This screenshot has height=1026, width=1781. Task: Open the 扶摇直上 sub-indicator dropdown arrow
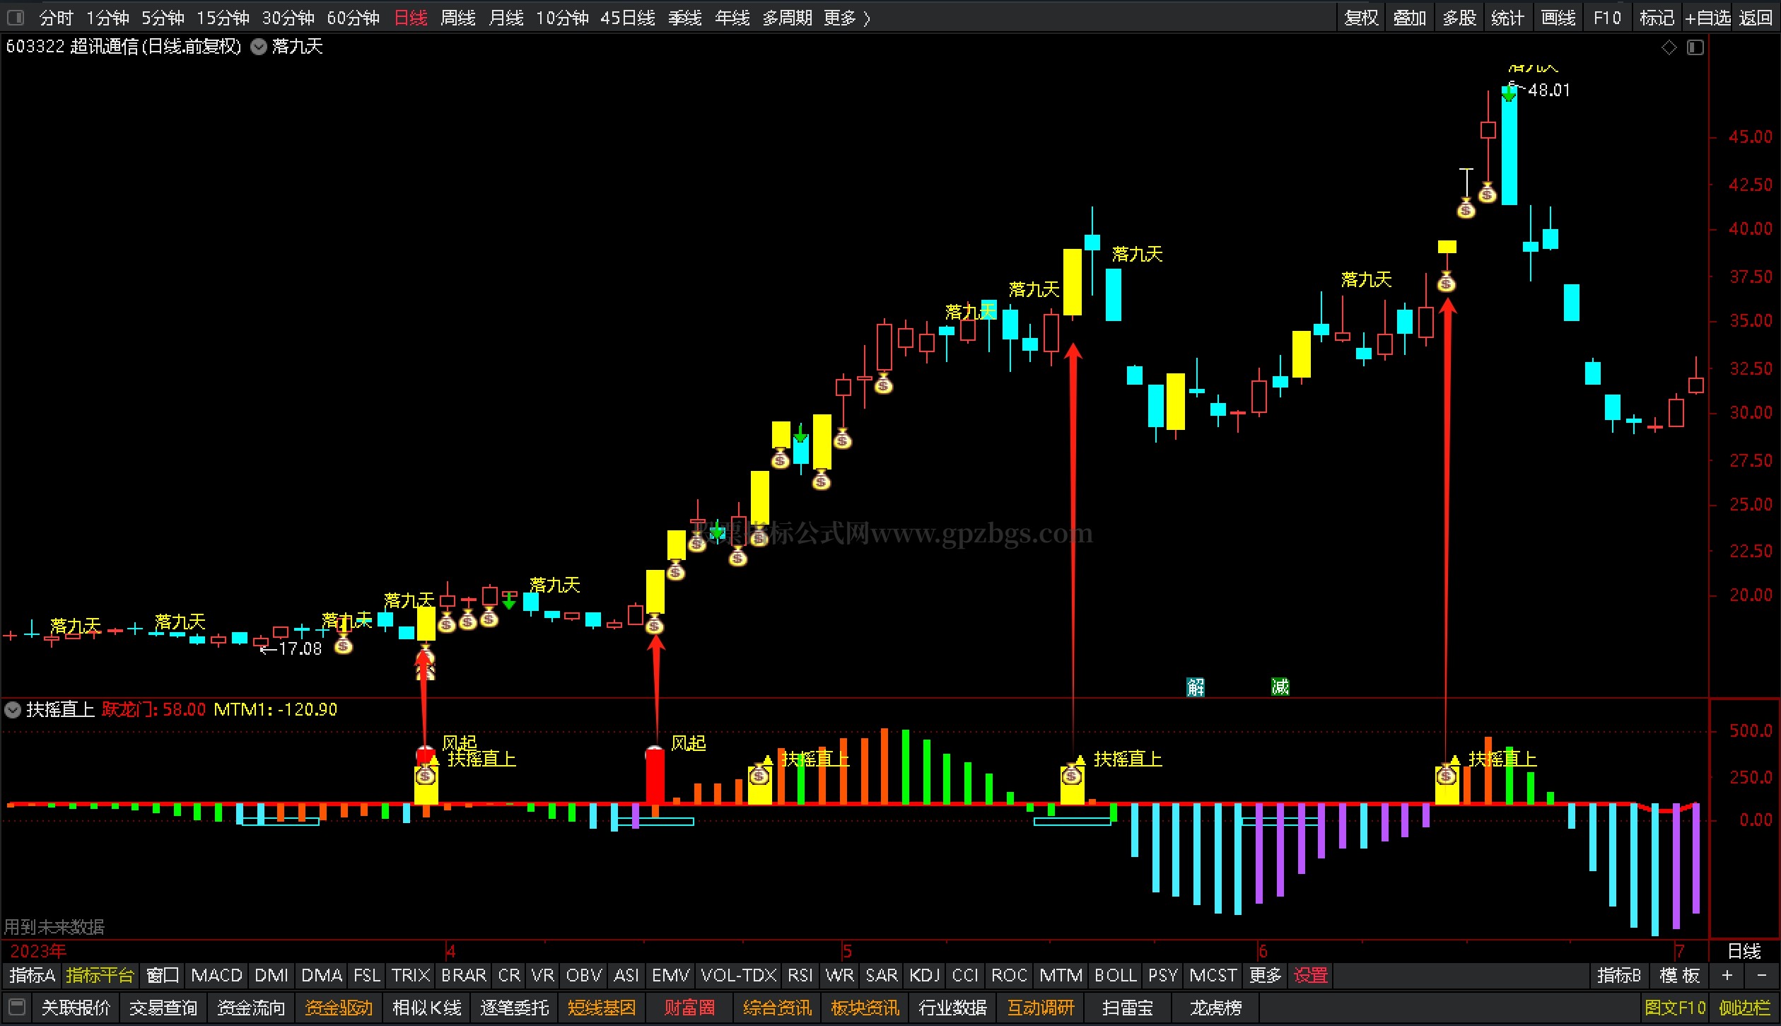(x=13, y=709)
